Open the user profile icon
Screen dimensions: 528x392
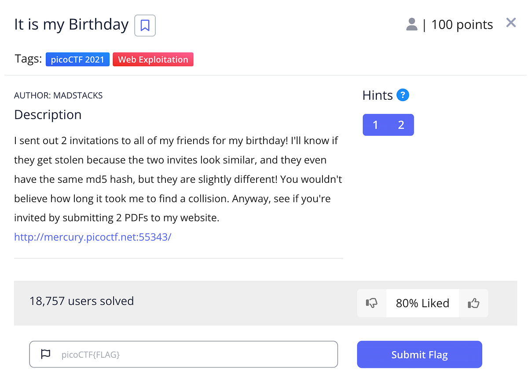coord(411,25)
